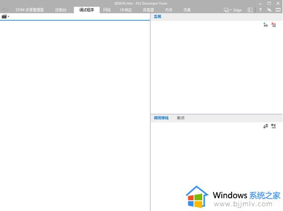Image resolution: width=283 pixels, height=211 pixels.
Task: Select the 监视 watches panel header
Action: click(157, 17)
